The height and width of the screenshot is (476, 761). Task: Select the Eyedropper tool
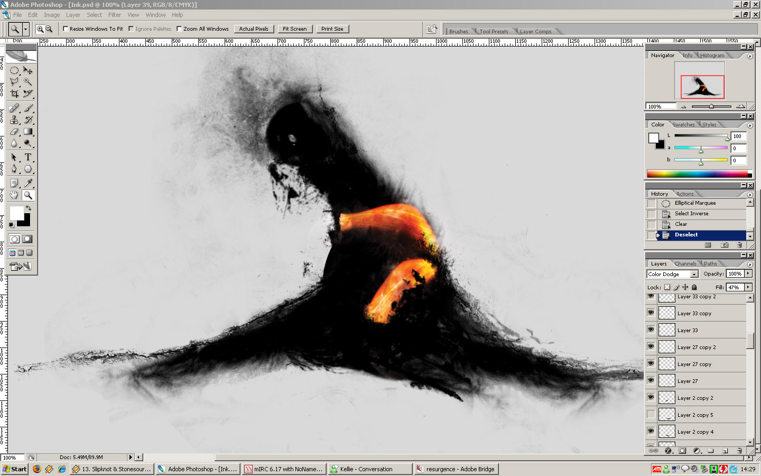coord(28,183)
